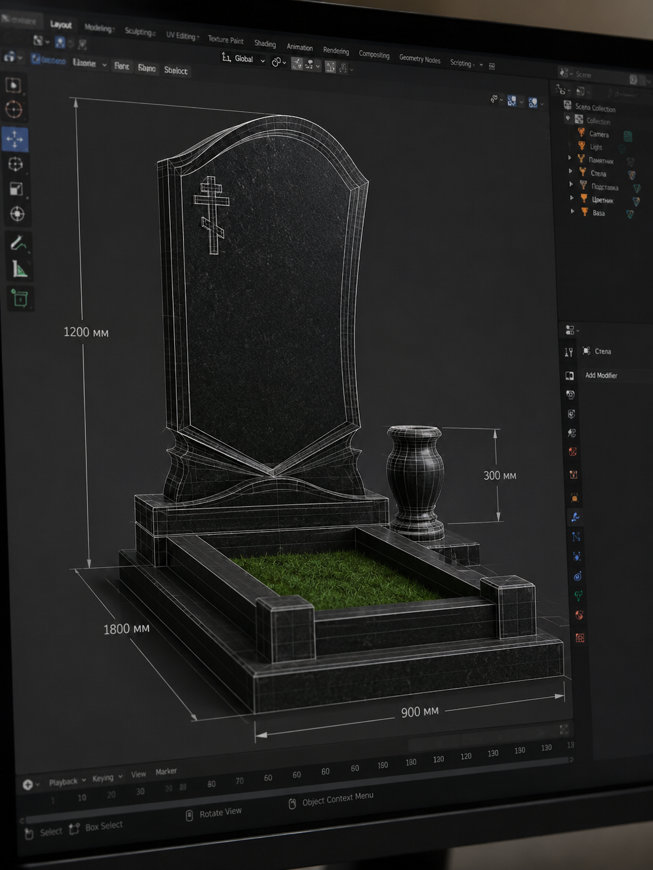Toggle the right-side icon on the Ваза row

tap(630, 214)
